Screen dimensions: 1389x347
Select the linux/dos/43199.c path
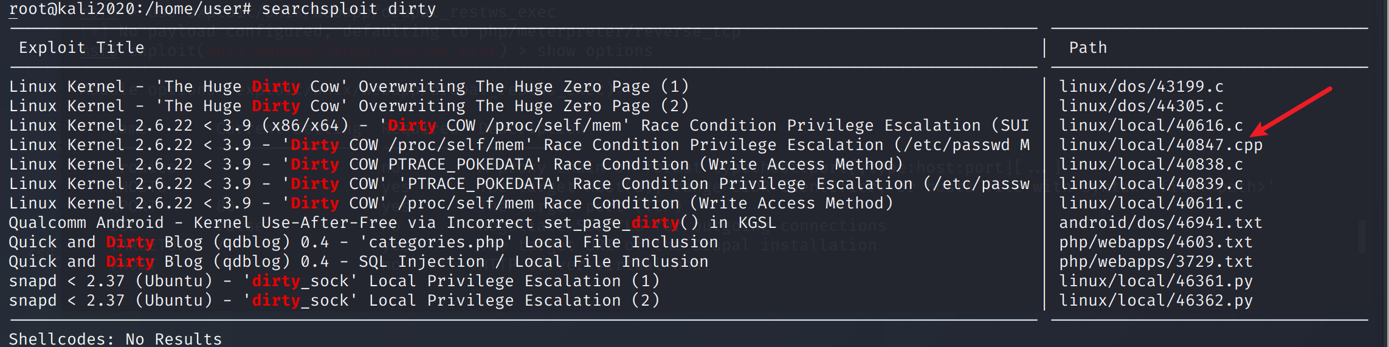pos(1141,87)
